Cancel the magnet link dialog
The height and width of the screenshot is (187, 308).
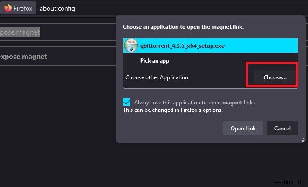282,128
